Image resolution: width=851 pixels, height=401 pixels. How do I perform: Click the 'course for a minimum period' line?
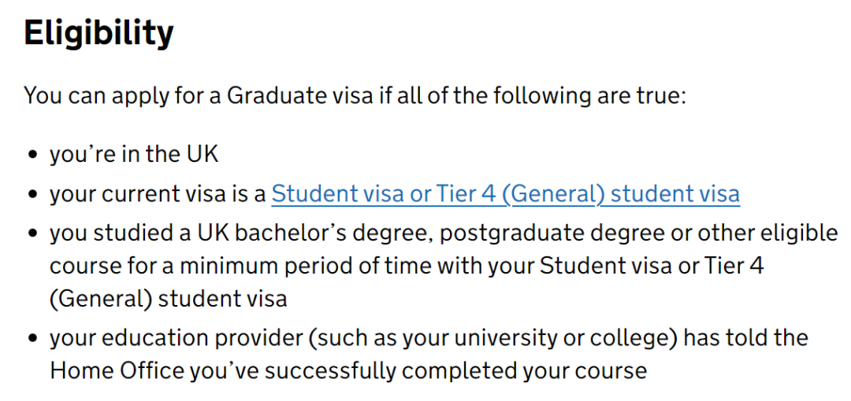407,267
